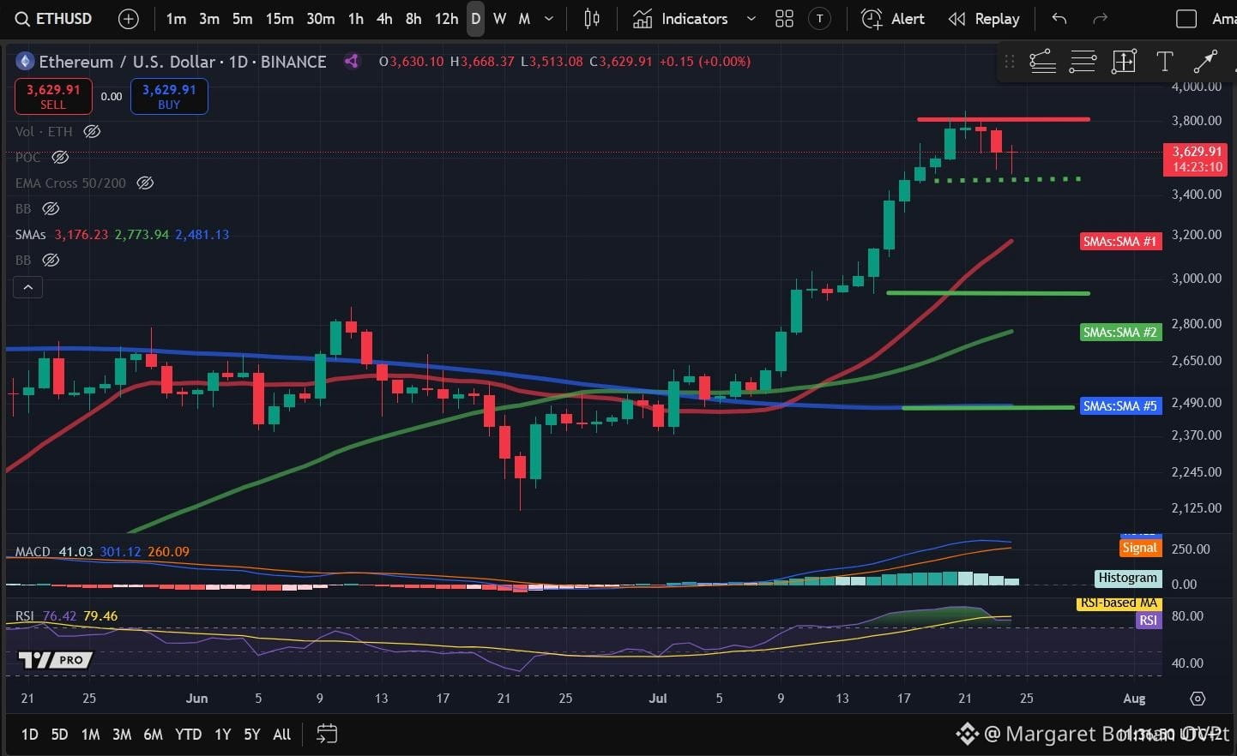The width and height of the screenshot is (1237, 756).
Task: Grab the drawing toolbar drag handle
Action: click(1010, 61)
